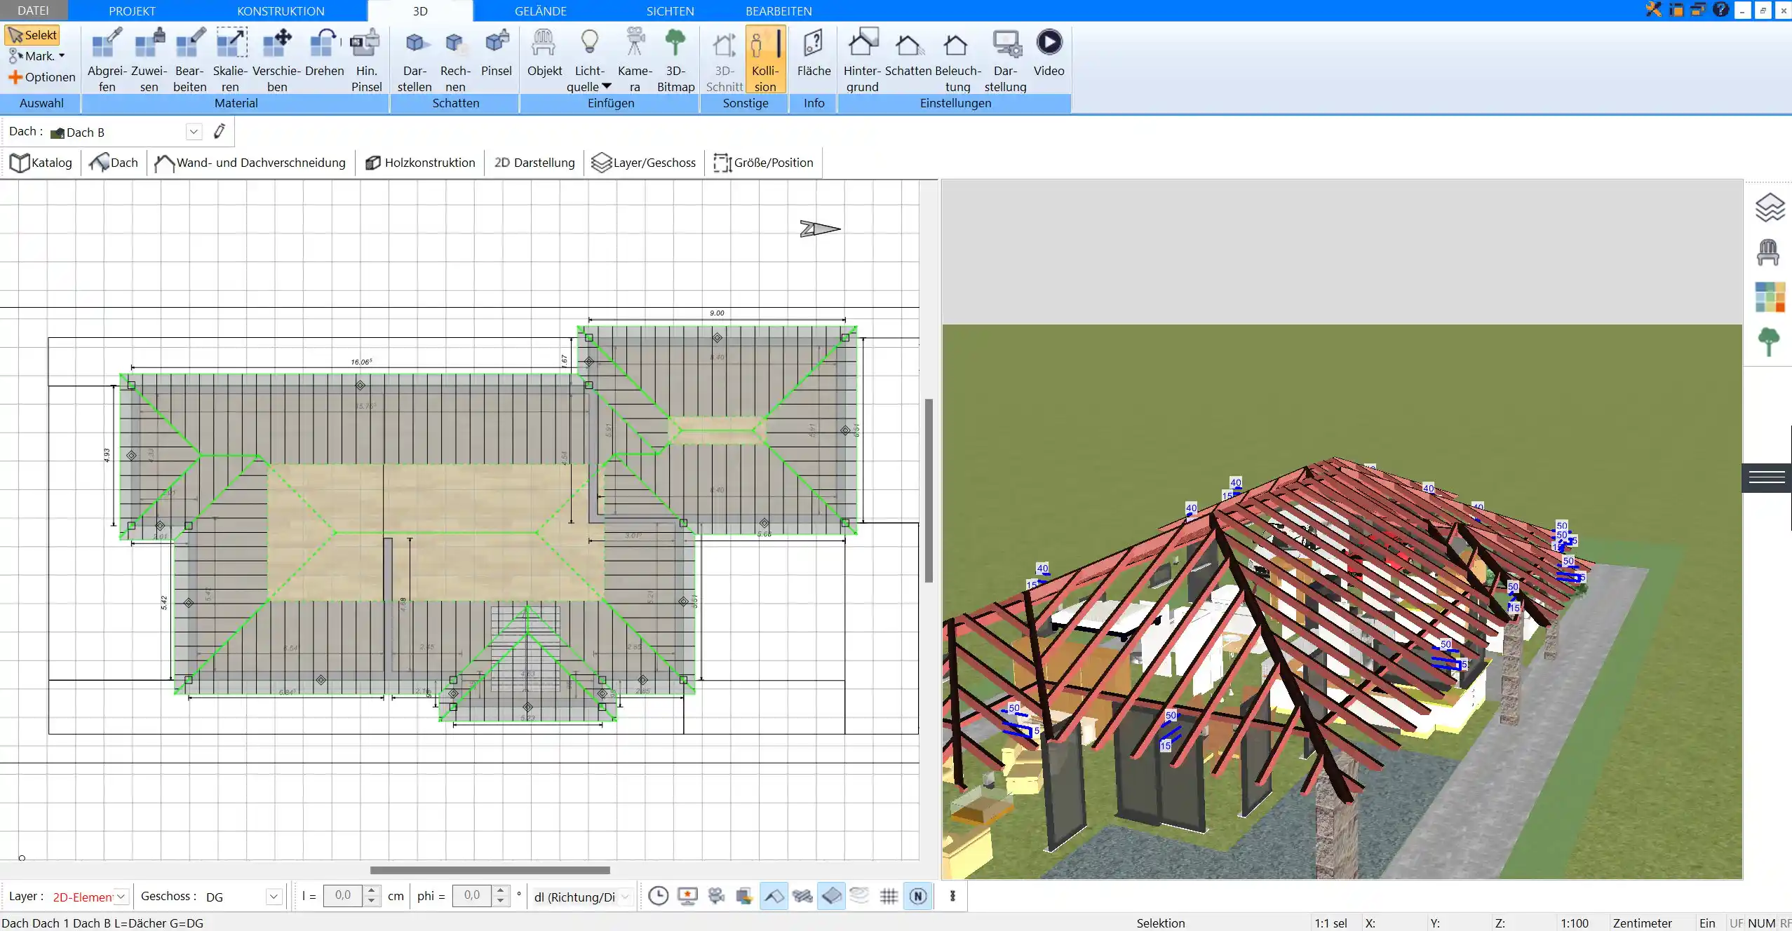Toggle the wood beams display in bottom toolbar
This screenshot has width=1792, height=931.
click(802, 896)
